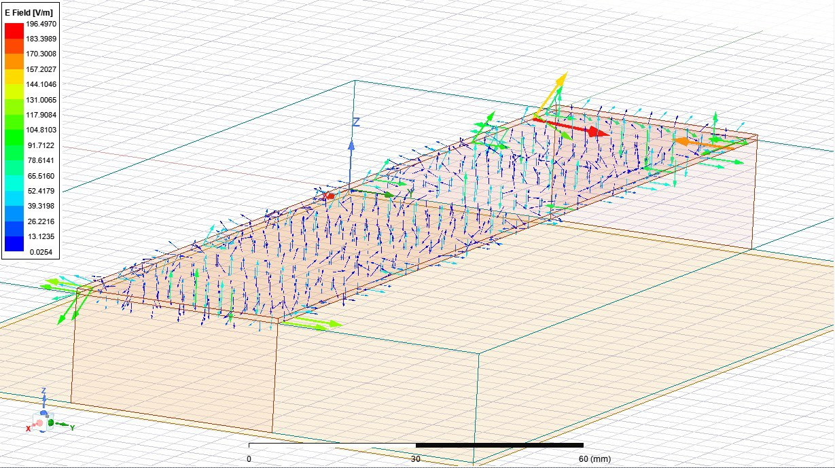Screen dimensions: 835x468
Task: Select the red swatch topping the legend
Action: 14,31
